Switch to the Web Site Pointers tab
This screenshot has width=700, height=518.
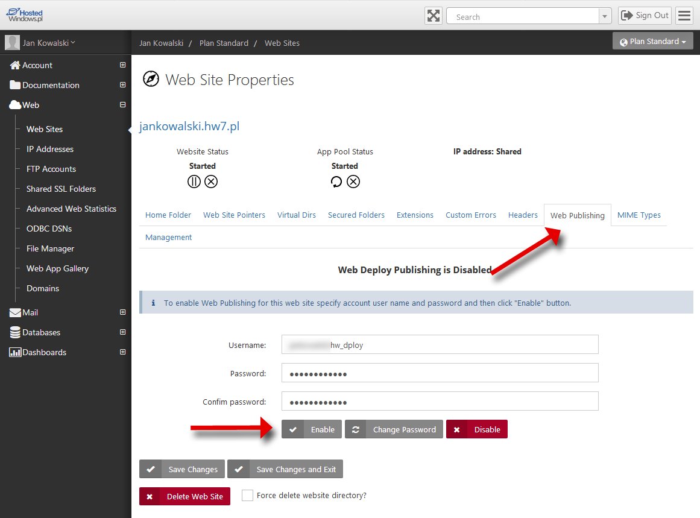pyautogui.click(x=235, y=215)
